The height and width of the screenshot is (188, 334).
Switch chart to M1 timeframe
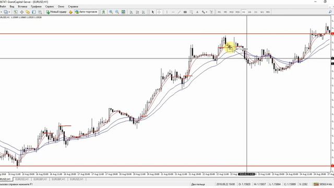(219, 12)
